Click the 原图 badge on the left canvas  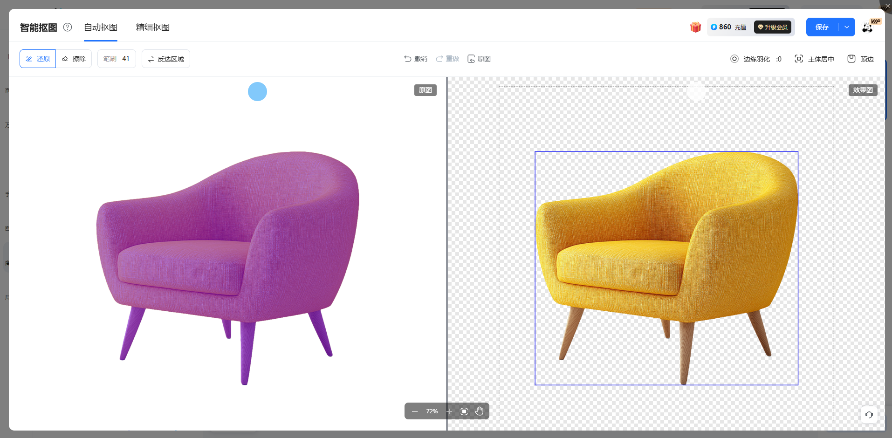tap(425, 90)
